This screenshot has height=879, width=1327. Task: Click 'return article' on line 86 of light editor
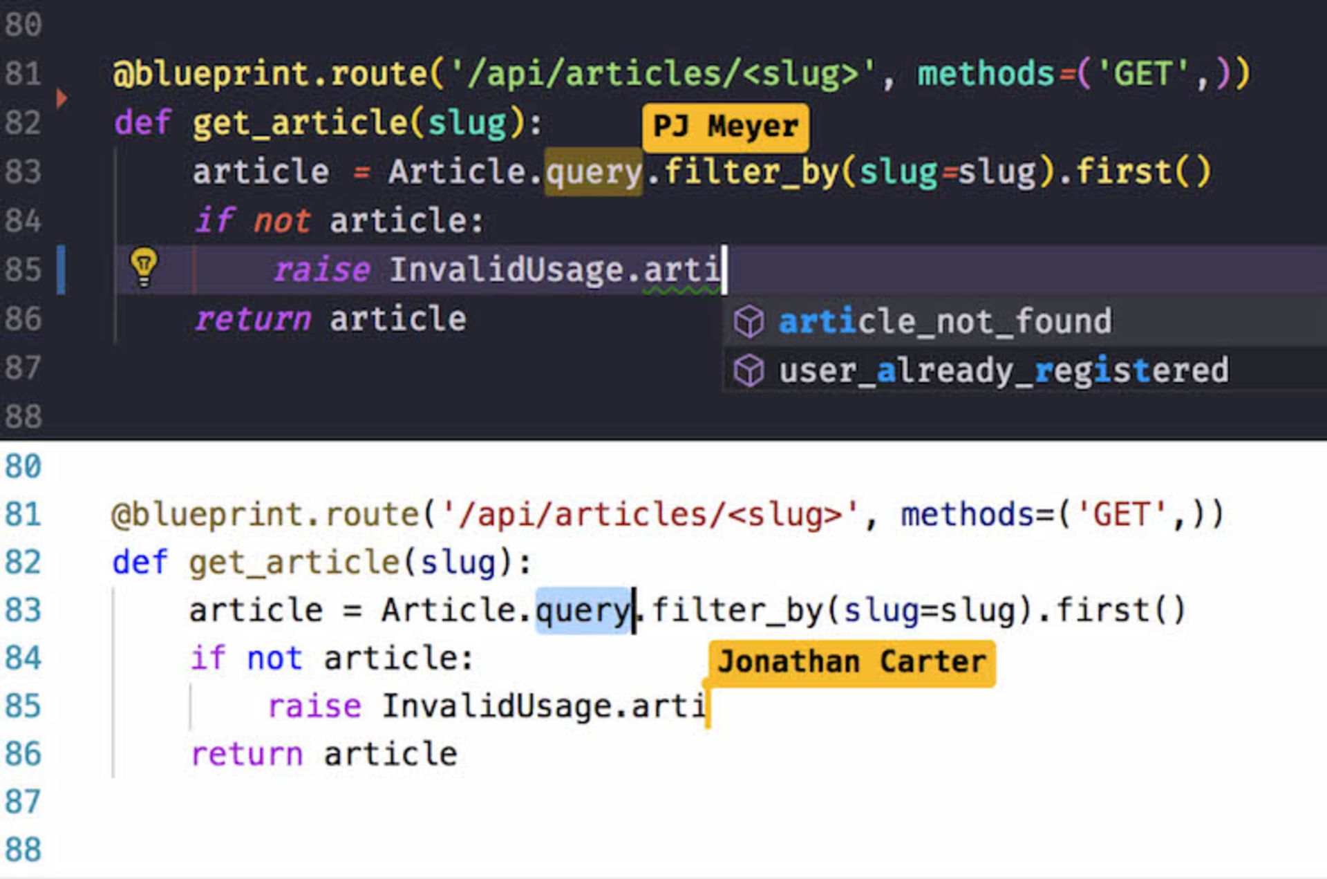tap(323, 755)
